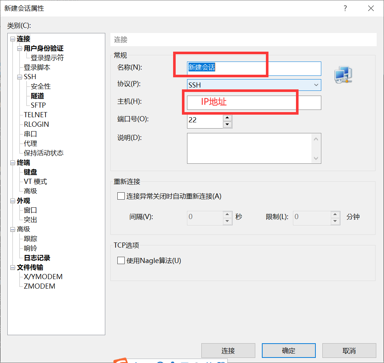
Task: Select ZMODEM tree item
Action: click(x=40, y=286)
